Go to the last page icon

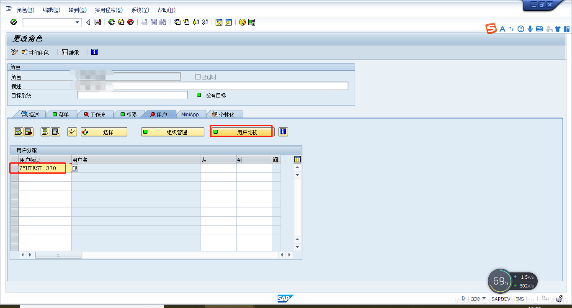tap(205, 22)
